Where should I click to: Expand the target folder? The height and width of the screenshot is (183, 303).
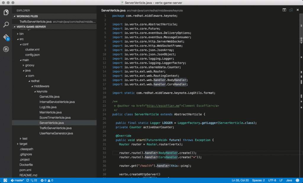(23, 144)
